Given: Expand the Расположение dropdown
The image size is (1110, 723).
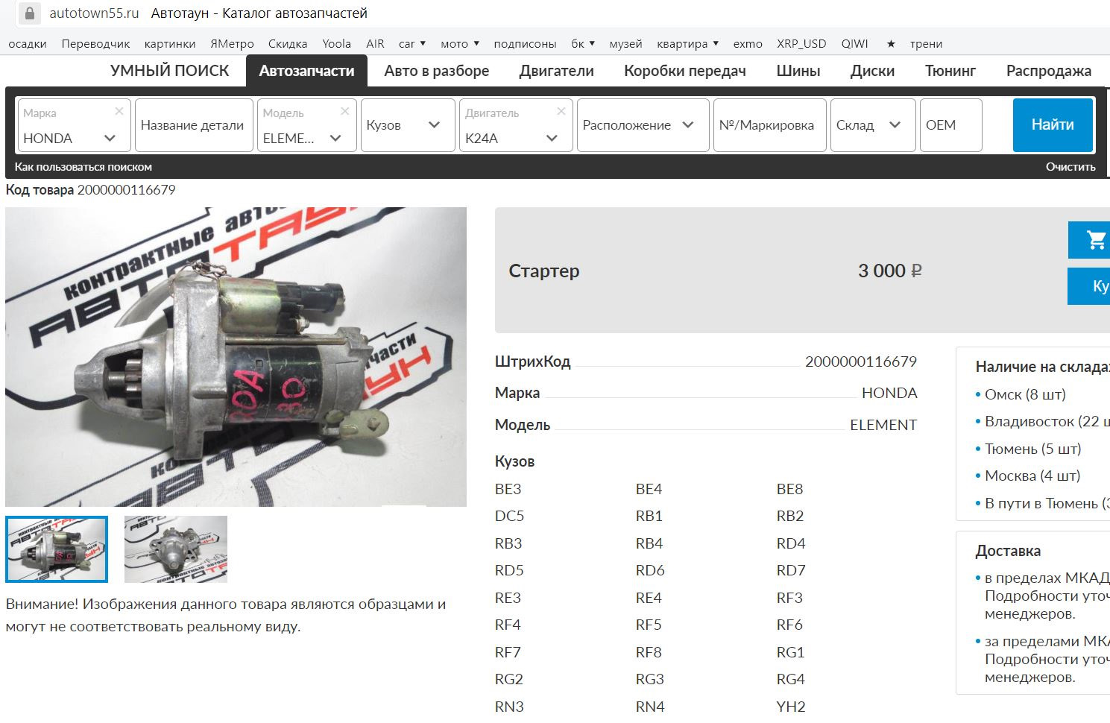Looking at the screenshot, I should pos(643,125).
